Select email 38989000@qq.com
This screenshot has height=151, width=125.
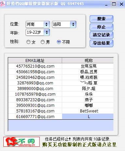click(x=35, y=89)
